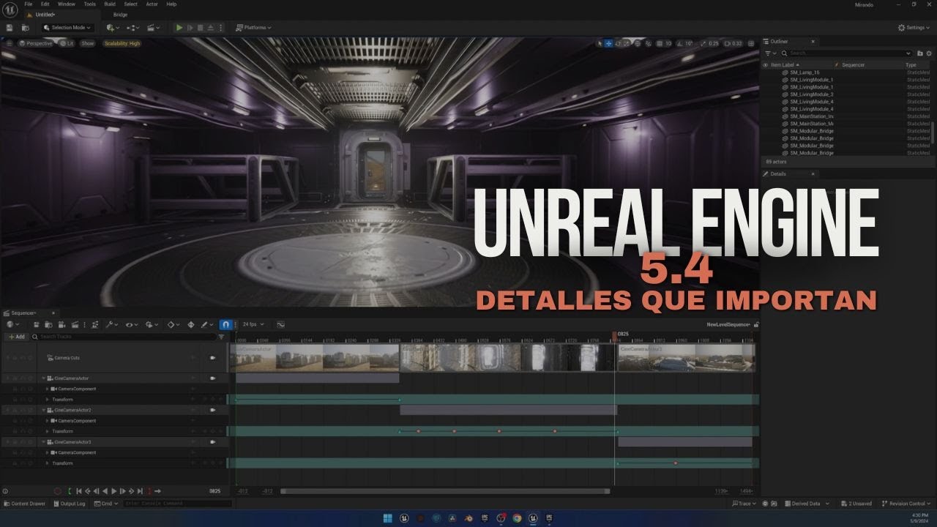937x527 pixels.
Task: Open the Cmd console type dropdown
Action: (106, 504)
